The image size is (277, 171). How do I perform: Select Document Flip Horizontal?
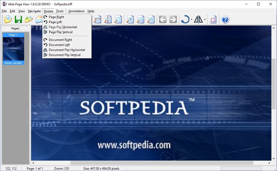click(x=67, y=50)
